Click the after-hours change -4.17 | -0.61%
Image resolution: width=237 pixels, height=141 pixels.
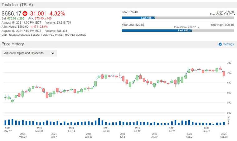point(39,27)
